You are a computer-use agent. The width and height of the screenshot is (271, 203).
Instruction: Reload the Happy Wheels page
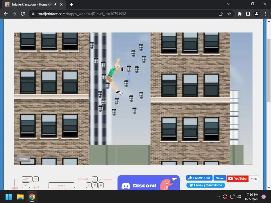point(23,14)
